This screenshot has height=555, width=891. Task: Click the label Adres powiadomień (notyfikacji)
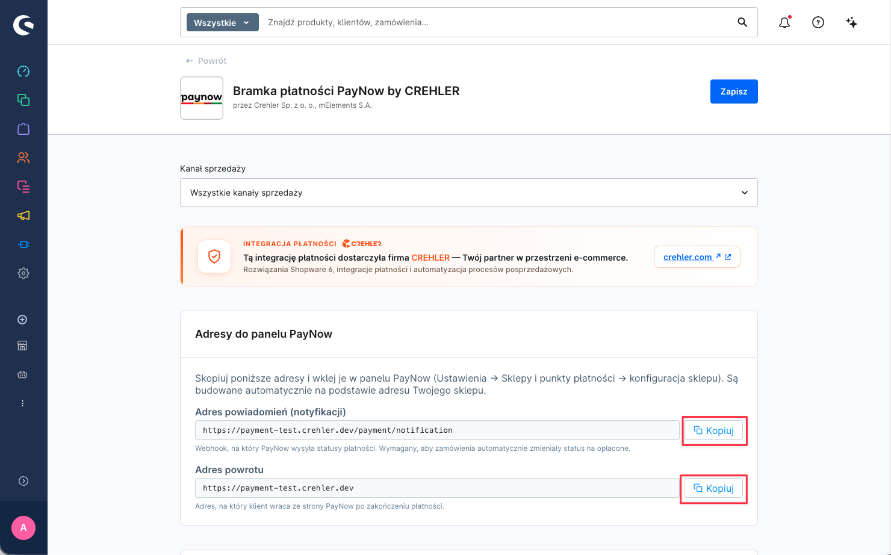click(270, 412)
